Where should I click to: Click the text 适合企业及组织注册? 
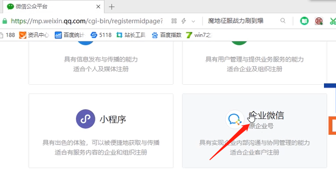point(255,69)
